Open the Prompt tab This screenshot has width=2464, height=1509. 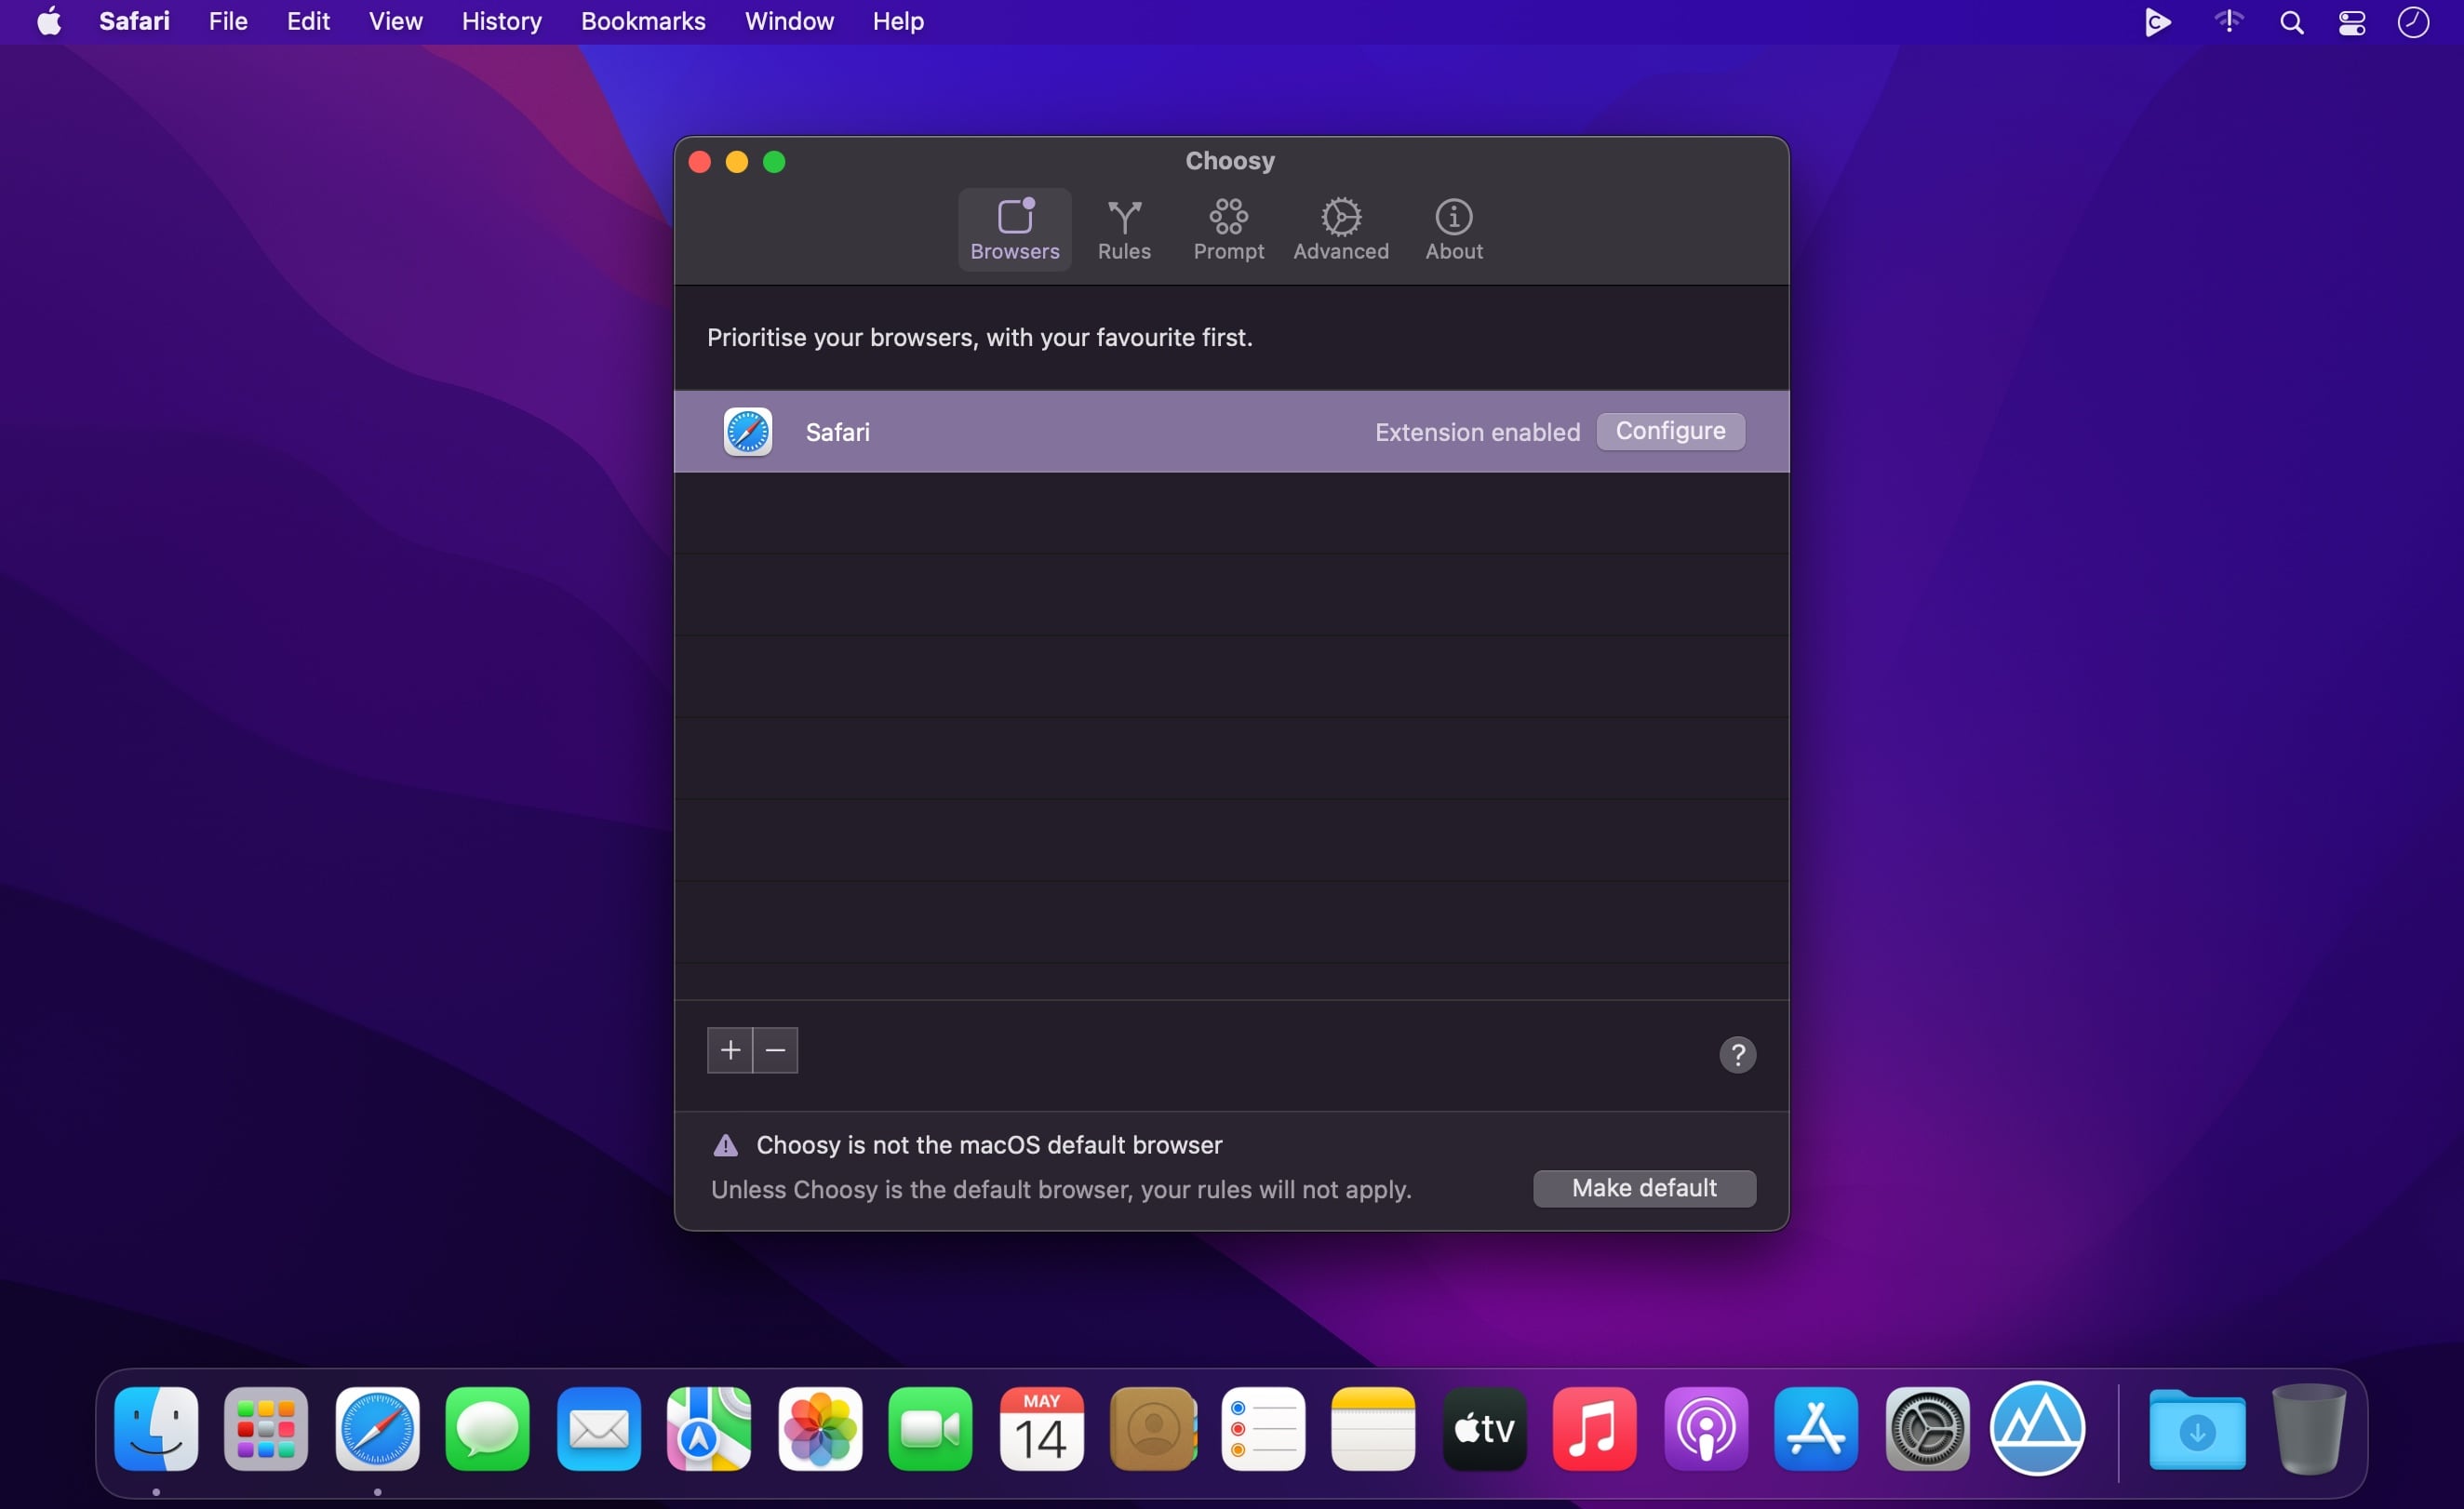[1228, 229]
